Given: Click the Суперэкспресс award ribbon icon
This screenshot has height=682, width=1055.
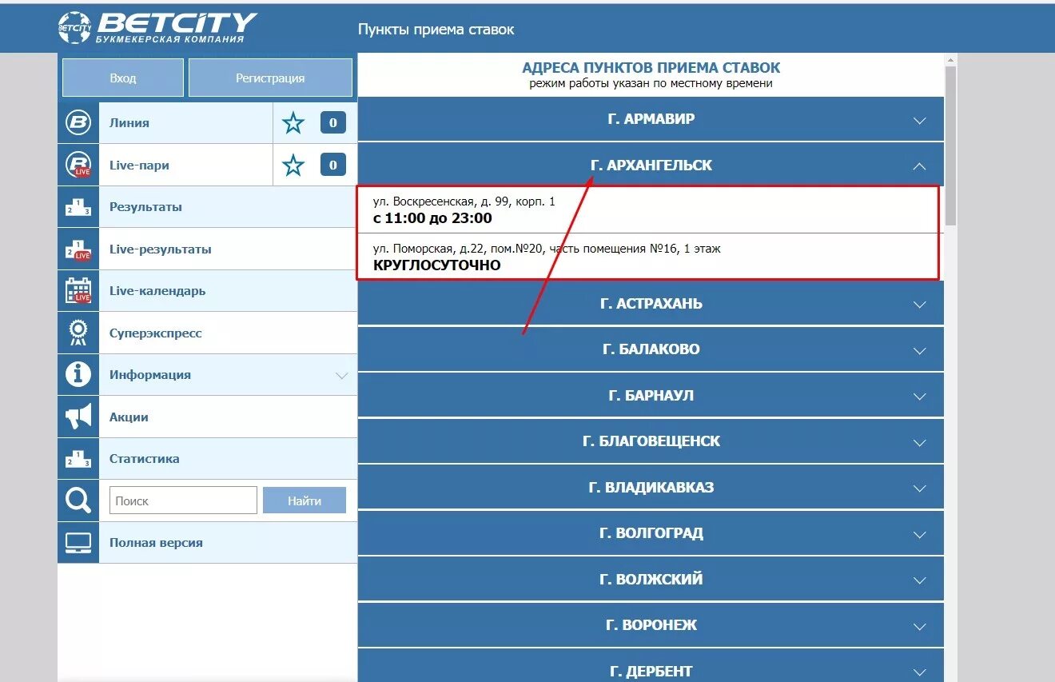Looking at the screenshot, I should click(78, 333).
